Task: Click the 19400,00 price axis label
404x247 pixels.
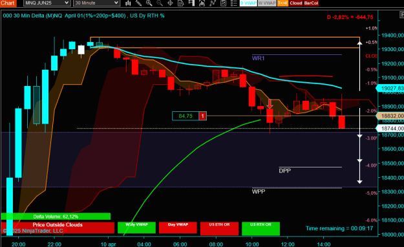Action: point(392,35)
